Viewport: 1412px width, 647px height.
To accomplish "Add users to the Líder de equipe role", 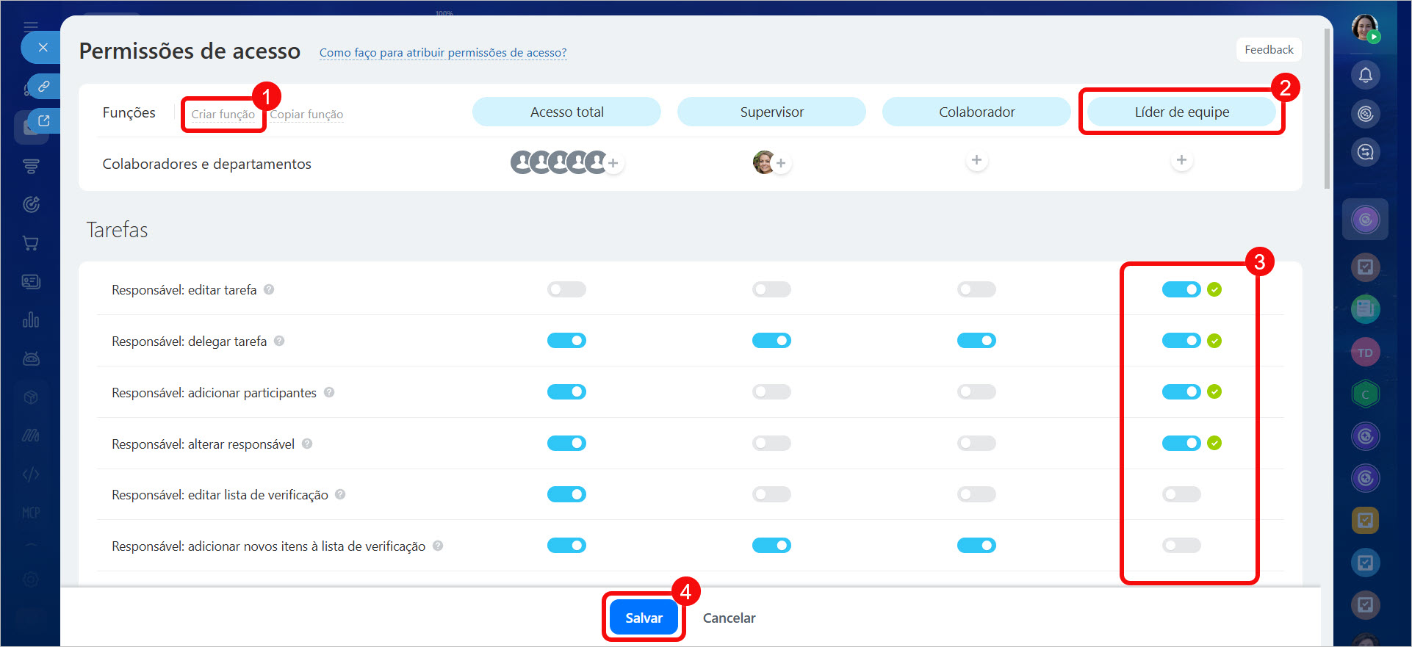I will click(1181, 160).
